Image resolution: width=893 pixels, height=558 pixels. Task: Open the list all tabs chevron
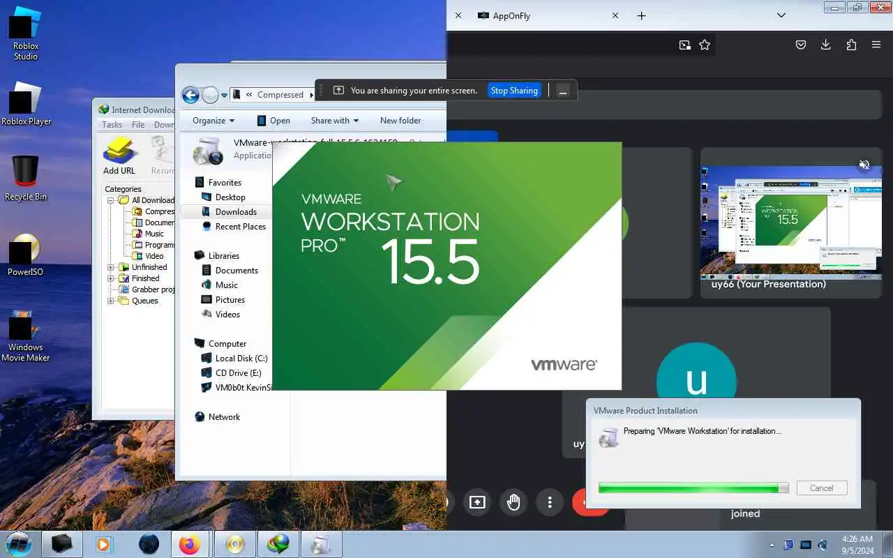(781, 15)
